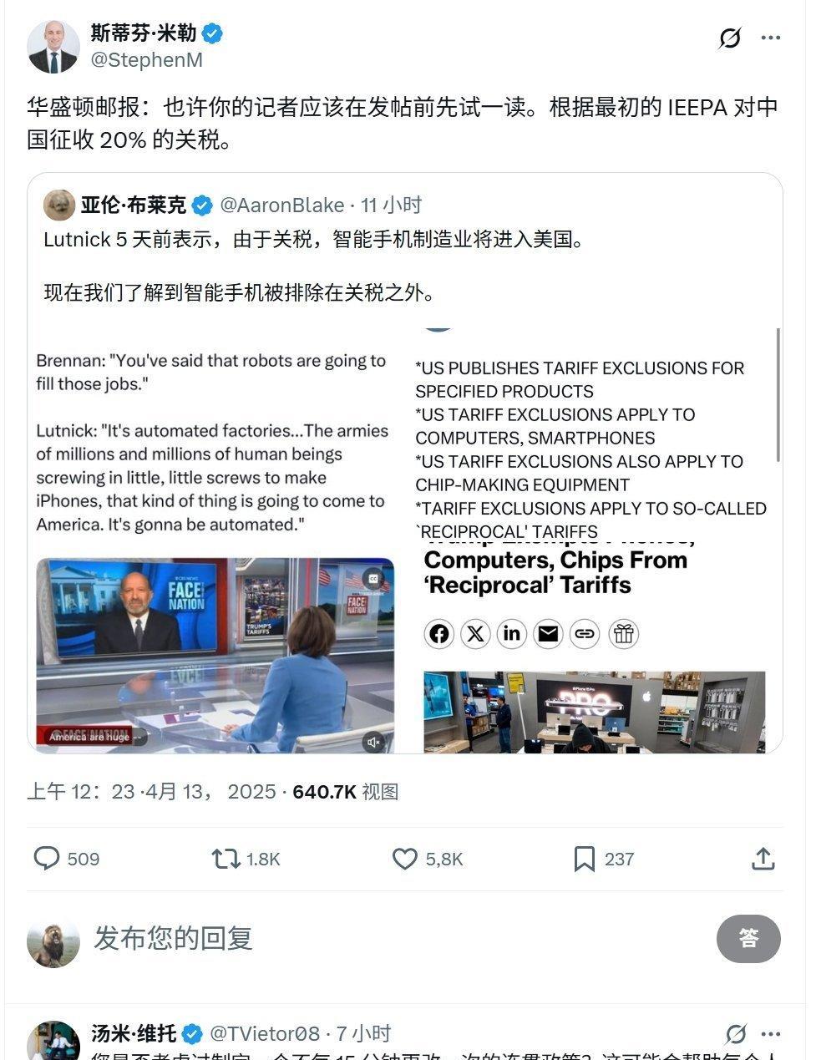The image size is (816, 1060).
Task: Open the Face the Nation video thumbnail
Action: point(215,654)
